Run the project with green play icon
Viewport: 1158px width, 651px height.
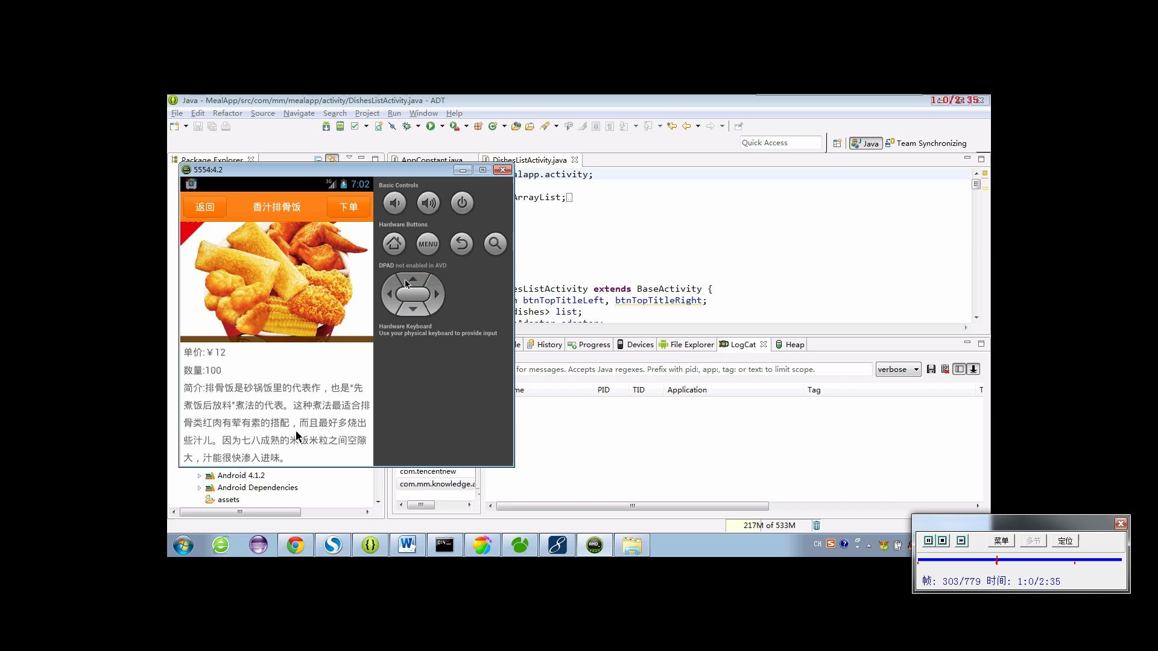(431, 126)
